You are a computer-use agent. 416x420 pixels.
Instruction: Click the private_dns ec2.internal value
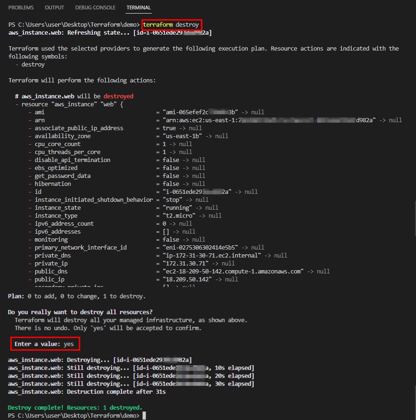pyautogui.click(x=208, y=256)
